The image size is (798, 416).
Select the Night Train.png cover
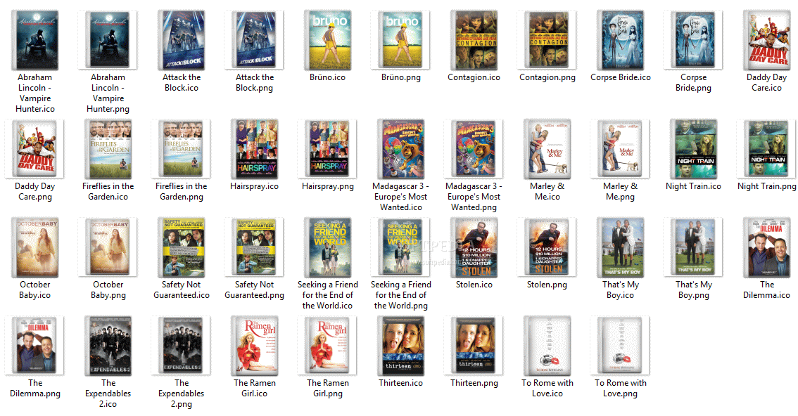(x=767, y=149)
